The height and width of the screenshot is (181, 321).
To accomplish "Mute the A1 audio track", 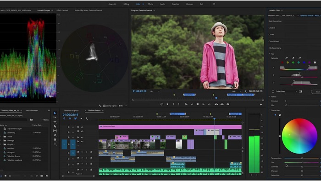I will pos(82,152).
